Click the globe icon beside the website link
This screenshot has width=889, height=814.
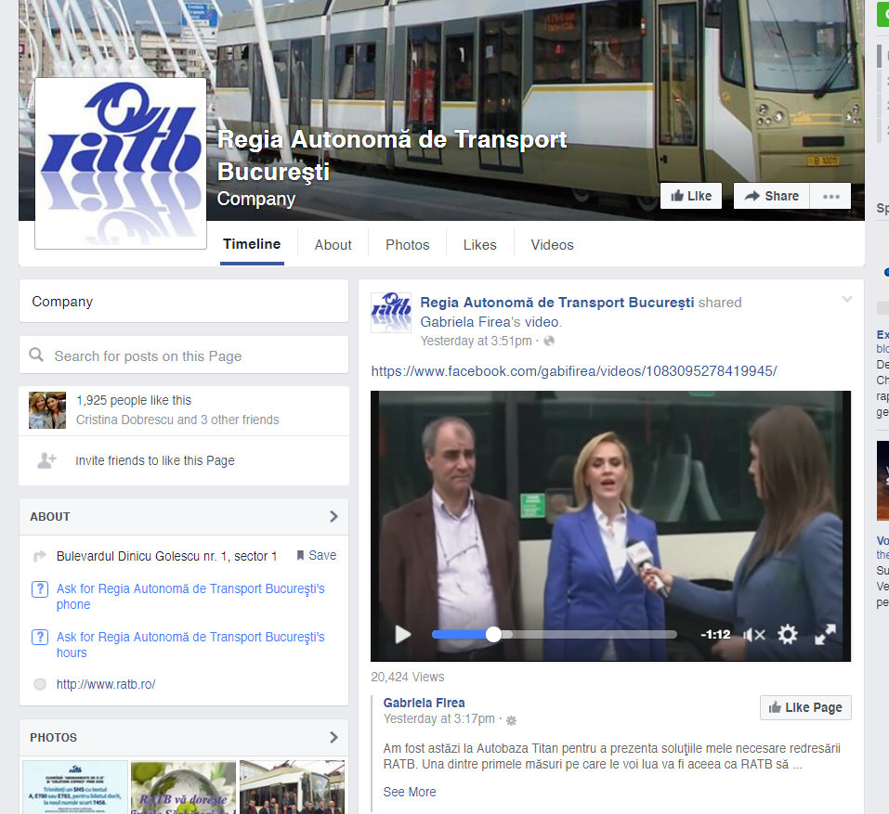[40, 684]
